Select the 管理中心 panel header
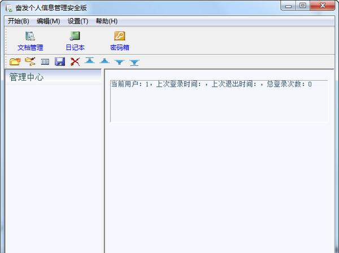The height and width of the screenshot is (253, 339). click(x=53, y=77)
